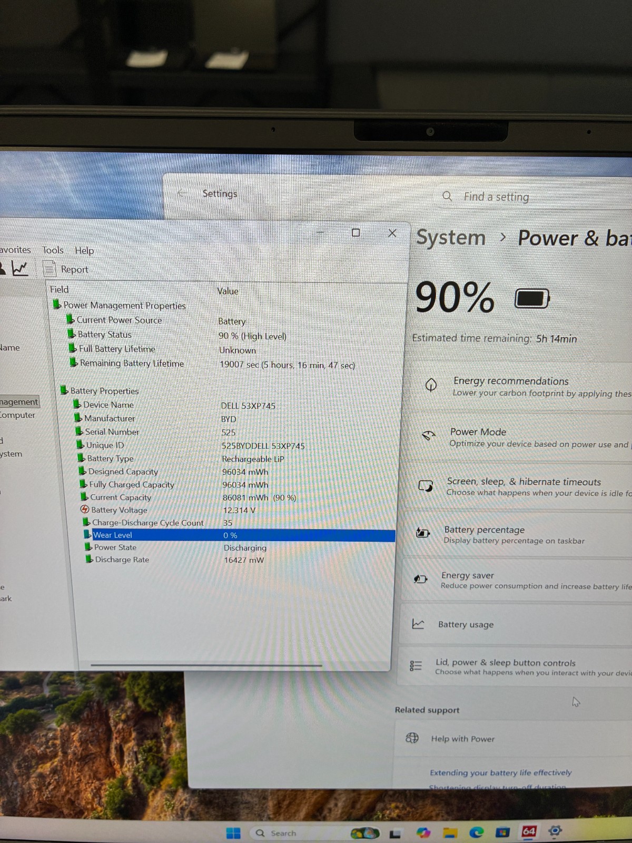Screen dimensions: 632x843
Task: Launch Copilot from the taskbar
Action: (x=423, y=832)
